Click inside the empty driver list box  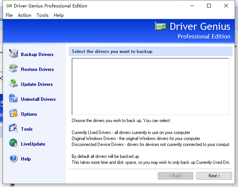(x=150, y=86)
